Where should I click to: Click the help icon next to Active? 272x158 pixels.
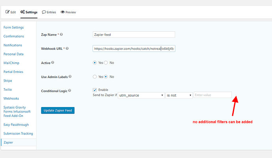[x=53, y=62]
